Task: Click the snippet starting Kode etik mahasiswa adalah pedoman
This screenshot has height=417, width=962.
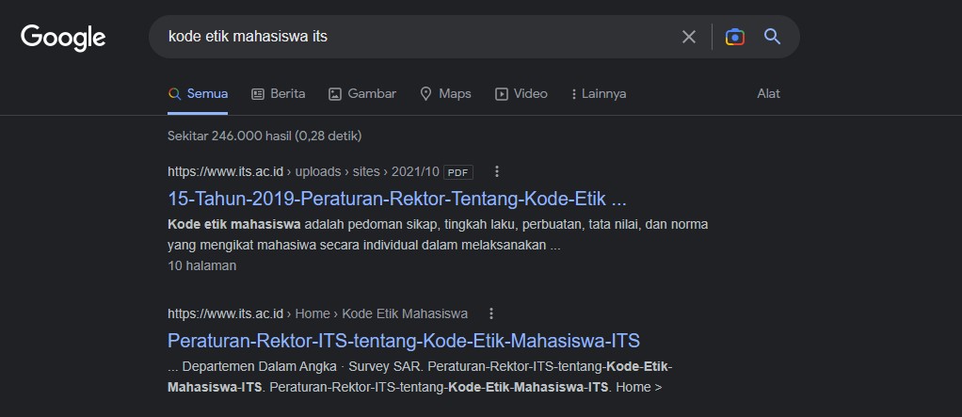Action: tap(438, 235)
